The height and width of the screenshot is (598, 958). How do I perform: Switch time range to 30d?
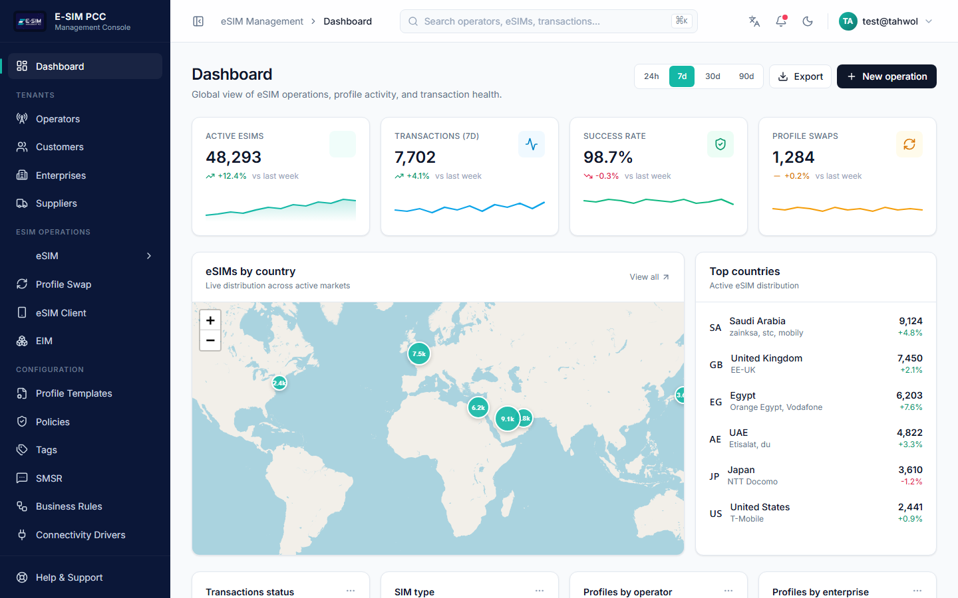(x=713, y=76)
